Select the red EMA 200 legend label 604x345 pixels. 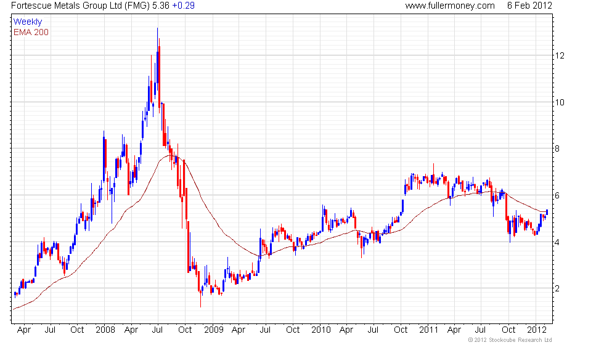coord(31,32)
